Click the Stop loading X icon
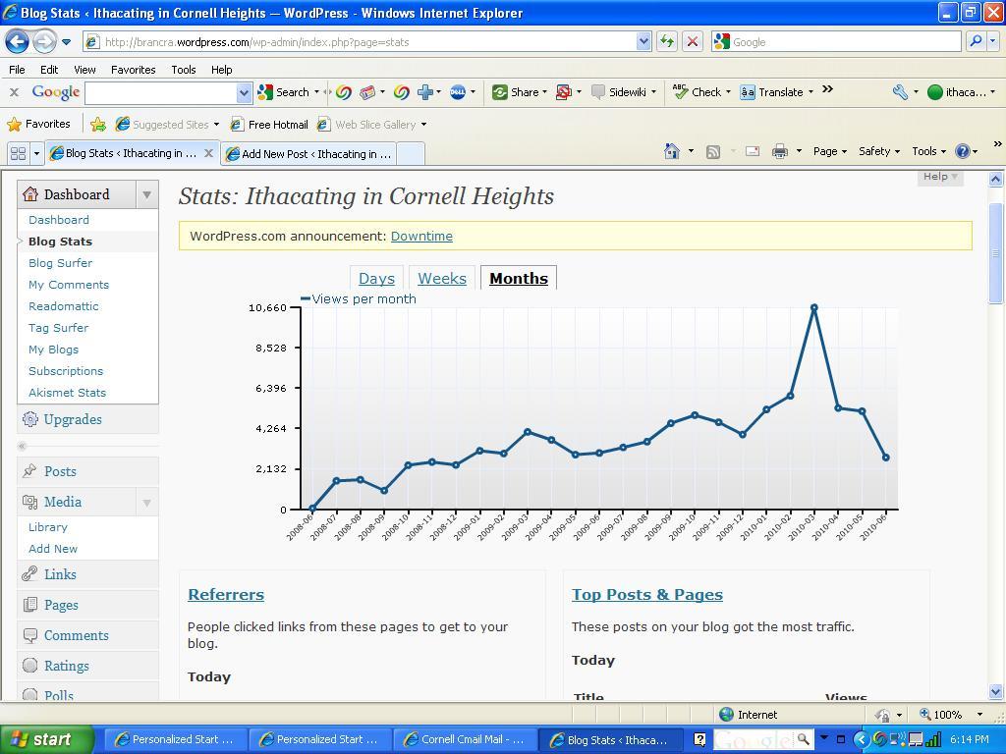Screen dimensions: 1006x754 click(x=692, y=41)
